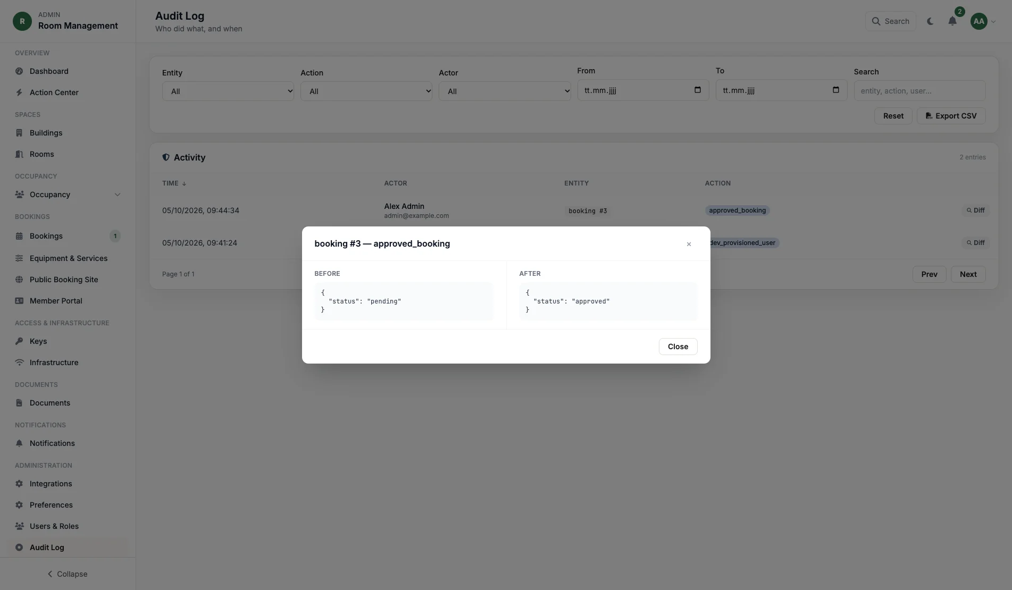Click the Close button in the dialog
Screen dimensions: 1012x590
click(x=678, y=347)
